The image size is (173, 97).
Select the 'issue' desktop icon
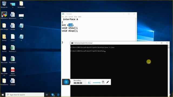click(21, 16)
